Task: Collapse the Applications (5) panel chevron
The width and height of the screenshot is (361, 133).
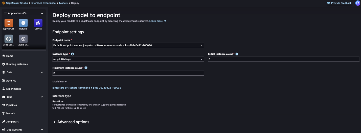Action: point(42,13)
